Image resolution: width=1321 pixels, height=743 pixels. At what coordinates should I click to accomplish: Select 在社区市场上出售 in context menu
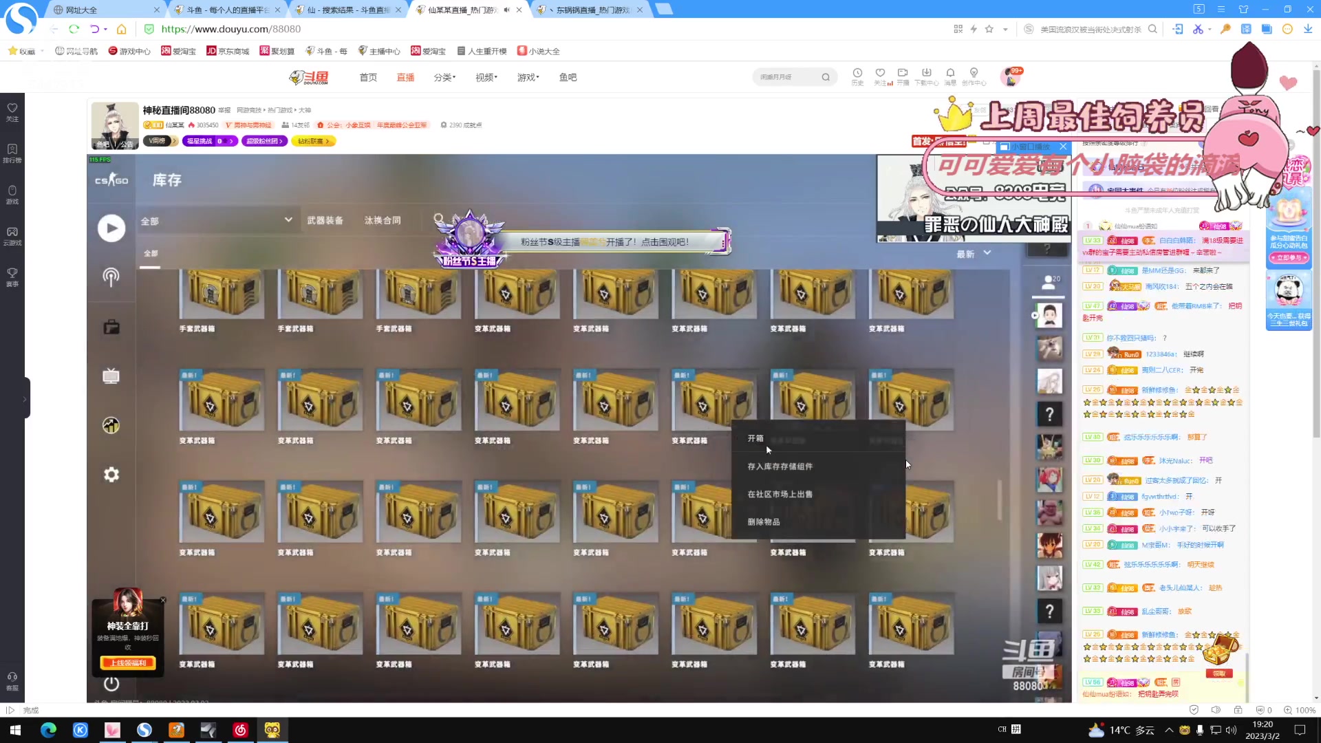point(818,494)
